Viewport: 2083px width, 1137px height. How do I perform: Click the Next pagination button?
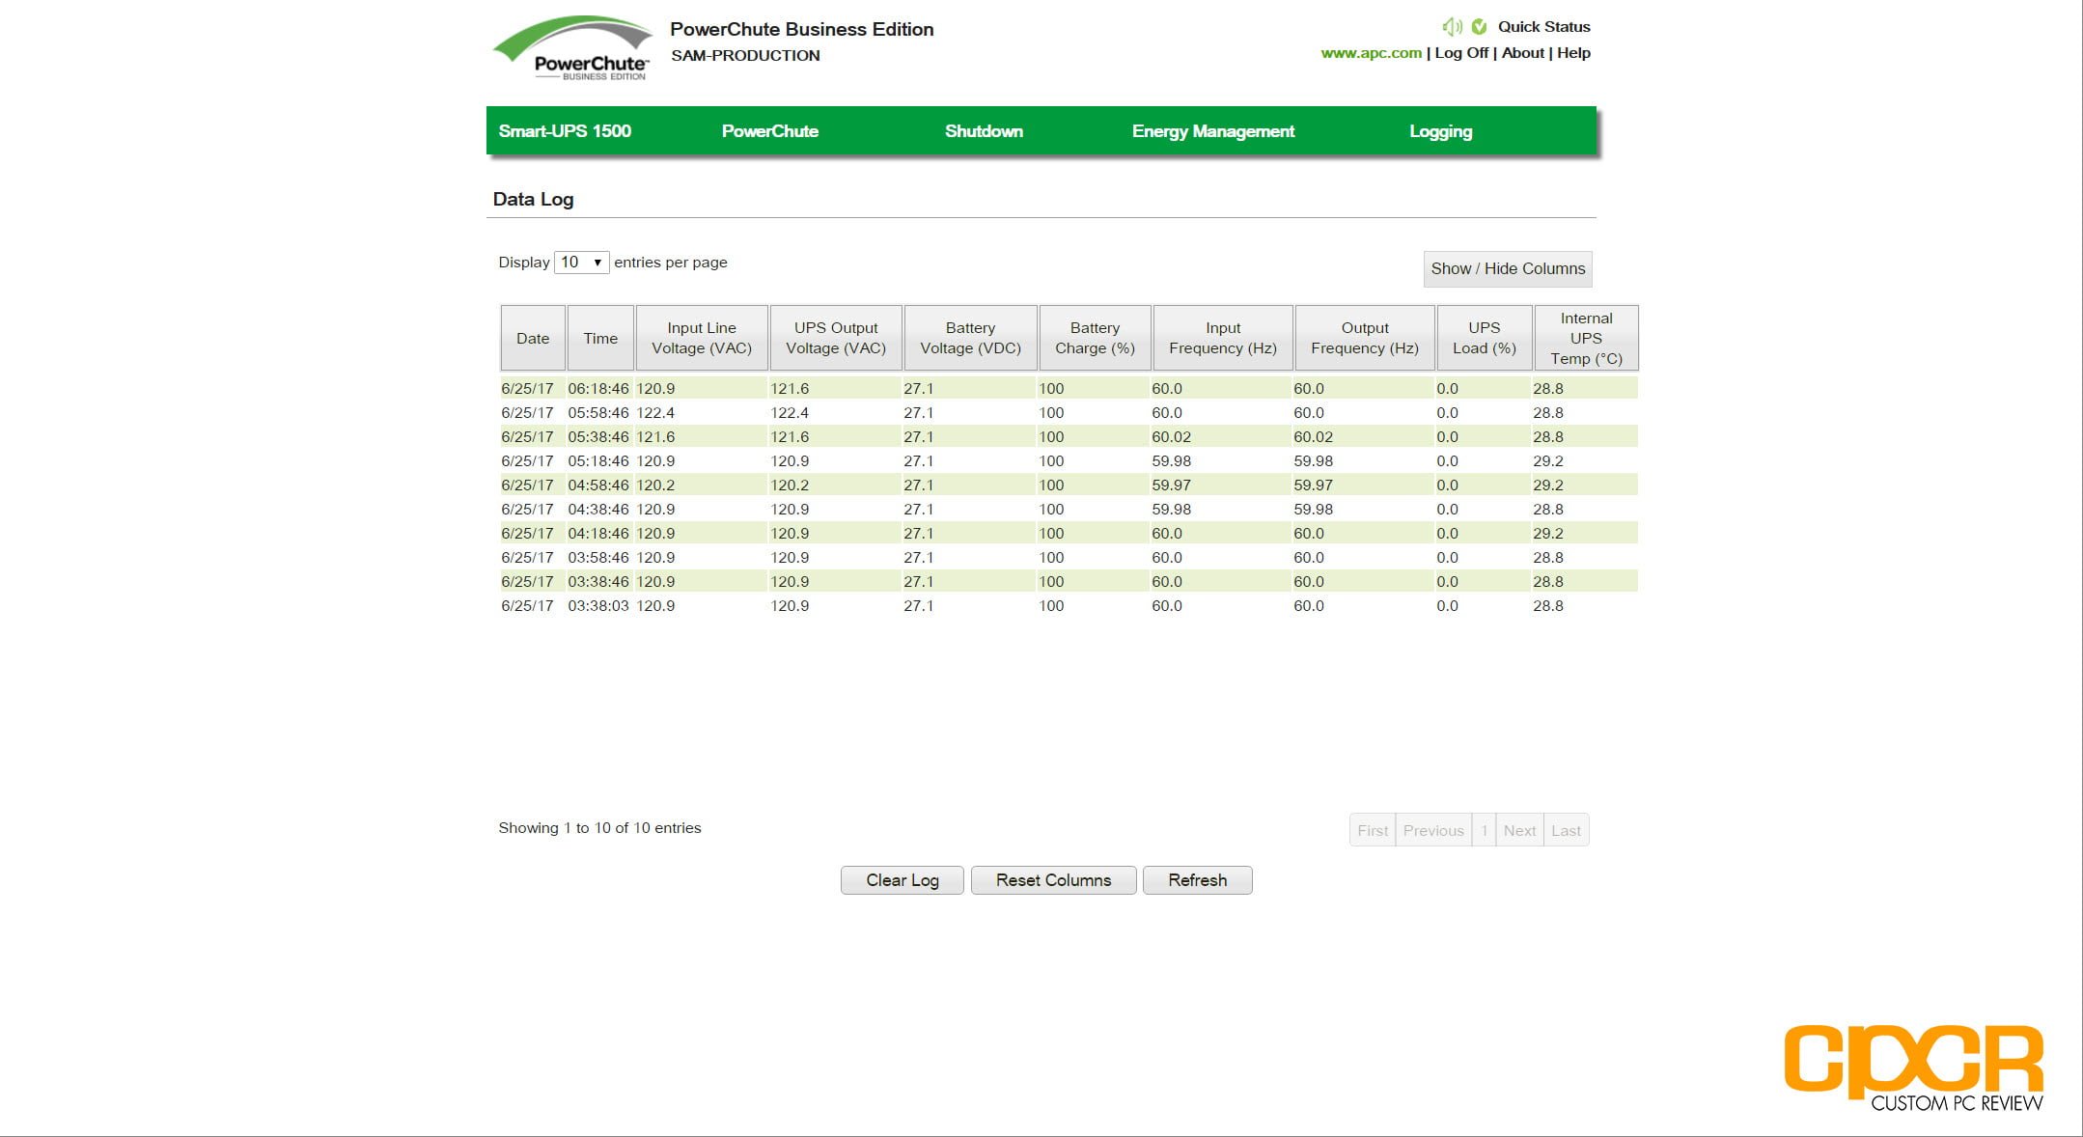point(1519,830)
